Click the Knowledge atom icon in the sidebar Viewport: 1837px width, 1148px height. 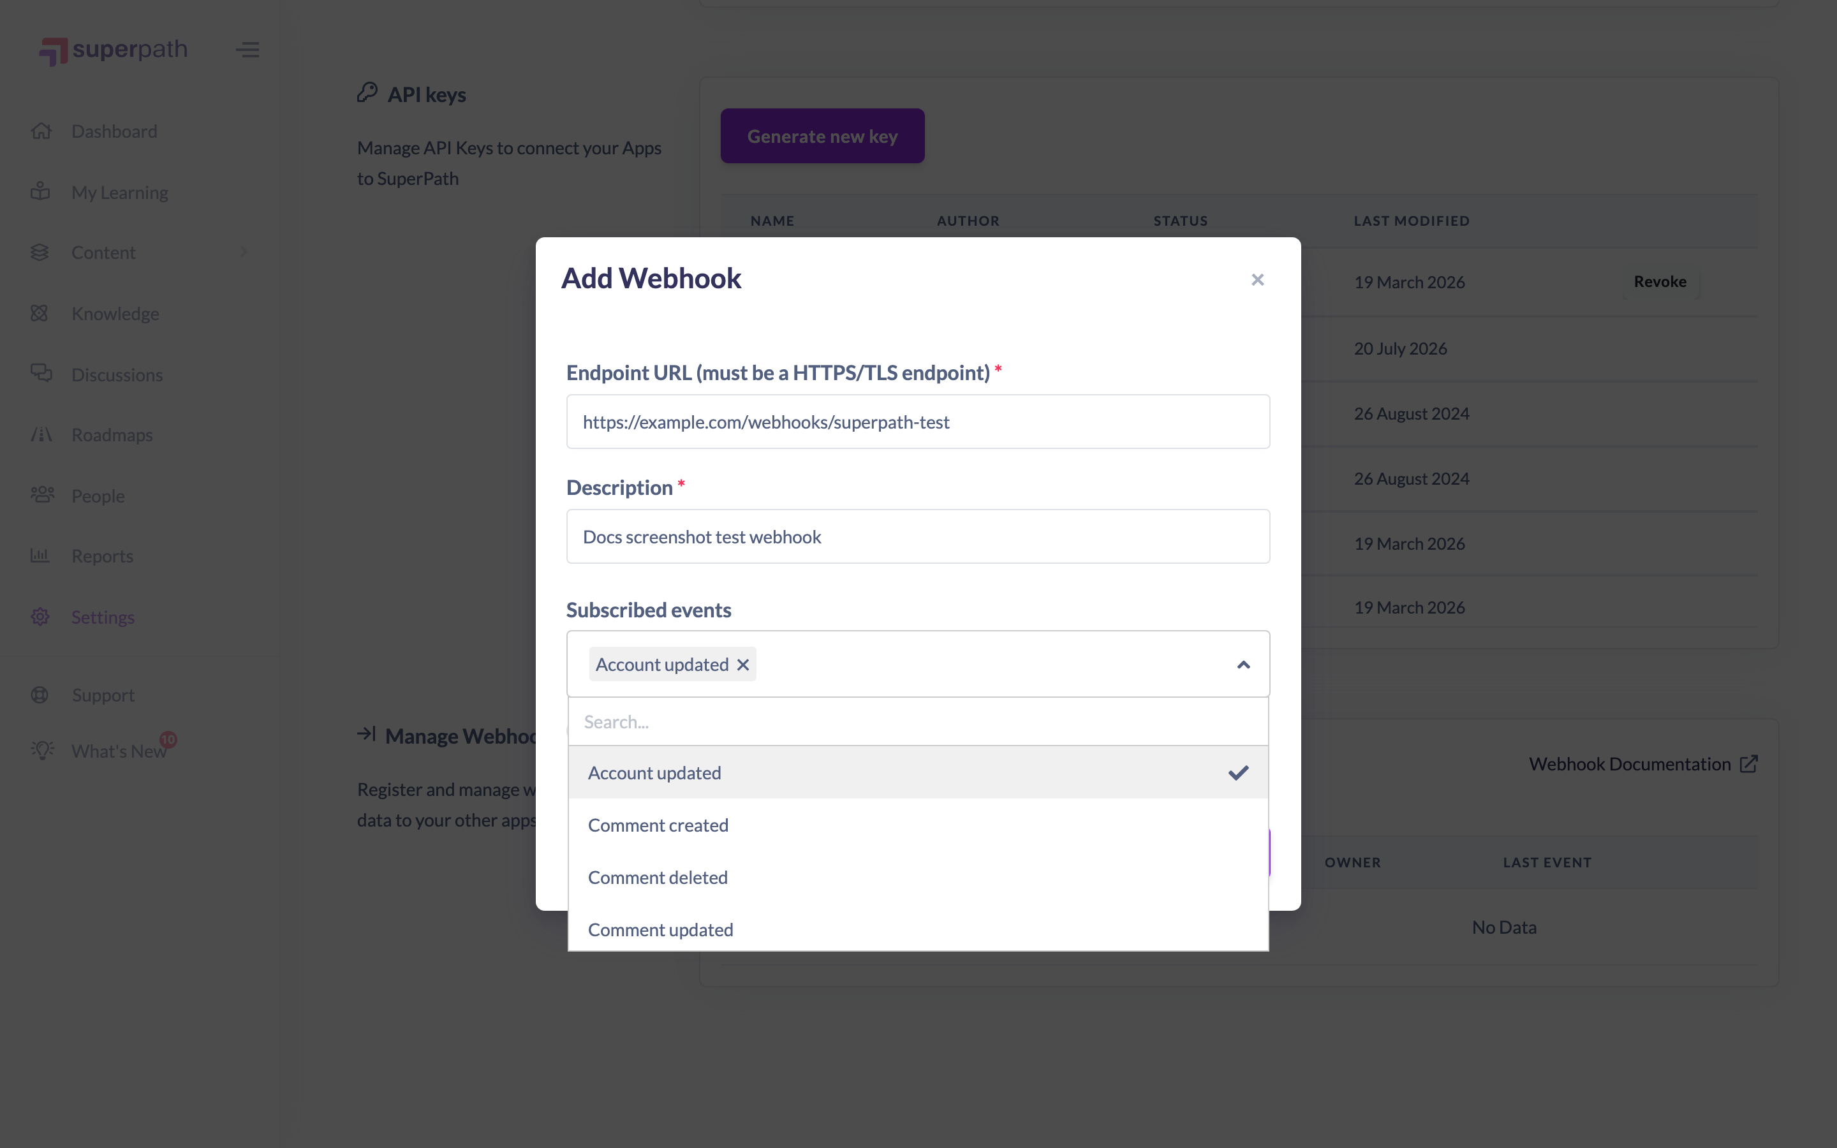click(40, 313)
